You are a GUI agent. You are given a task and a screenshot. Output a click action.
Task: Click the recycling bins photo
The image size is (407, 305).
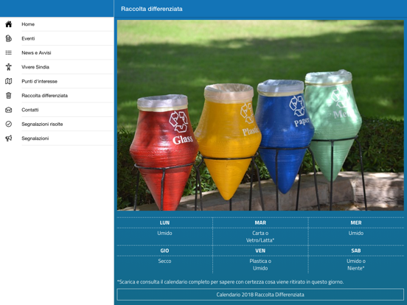pyautogui.click(x=260, y=115)
